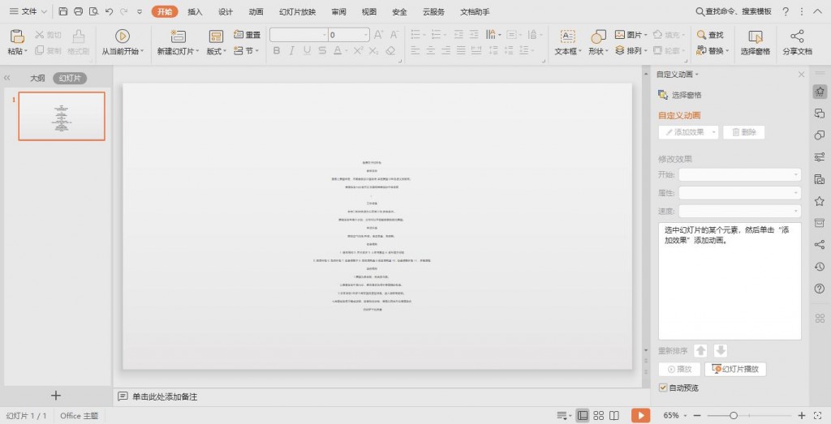Toggle the Auto Preview (自动预览) checkbox

663,388
